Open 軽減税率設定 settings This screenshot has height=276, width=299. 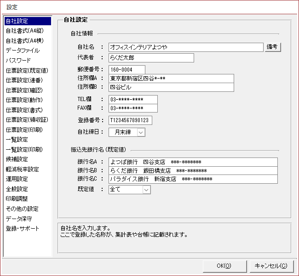coord(22,169)
